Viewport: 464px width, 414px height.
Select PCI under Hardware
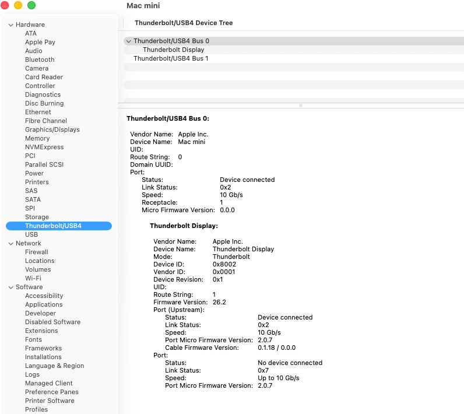coord(30,156)
